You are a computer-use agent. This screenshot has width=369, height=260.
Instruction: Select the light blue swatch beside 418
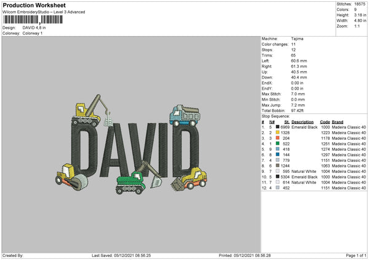(x=278, y=149)
